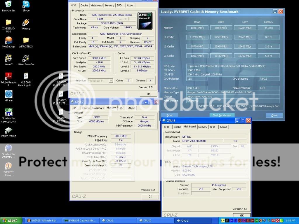The image size is (299, 224).
Task: Open the MozBackup desktop icon
Action: pos(8,42)
